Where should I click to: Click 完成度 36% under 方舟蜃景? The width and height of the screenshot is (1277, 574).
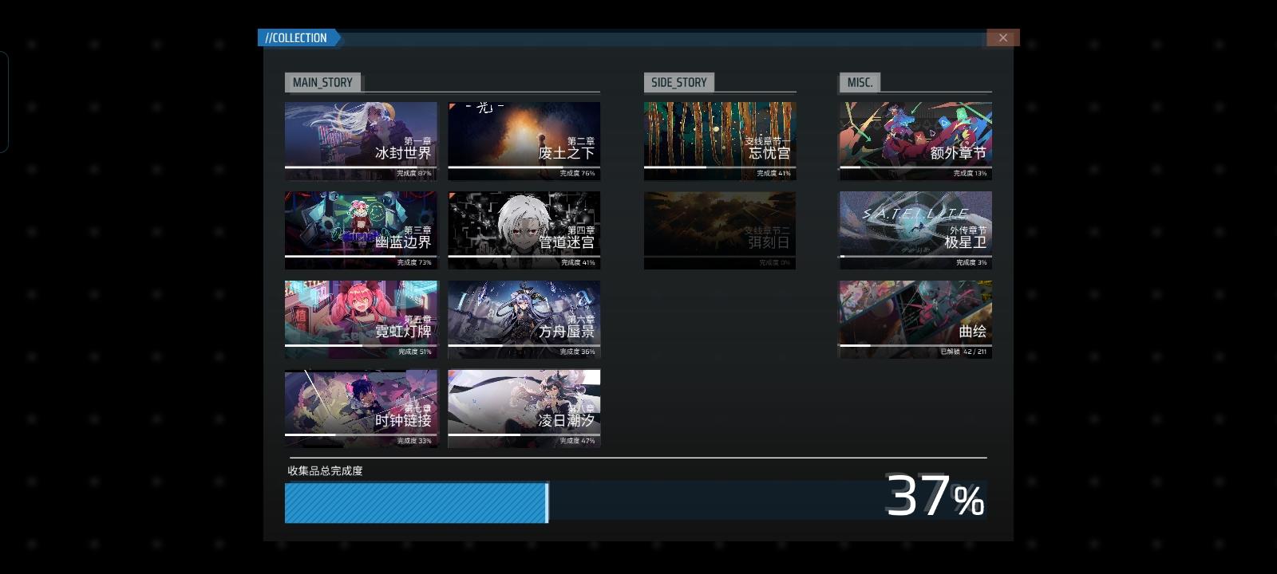(577, 352)
